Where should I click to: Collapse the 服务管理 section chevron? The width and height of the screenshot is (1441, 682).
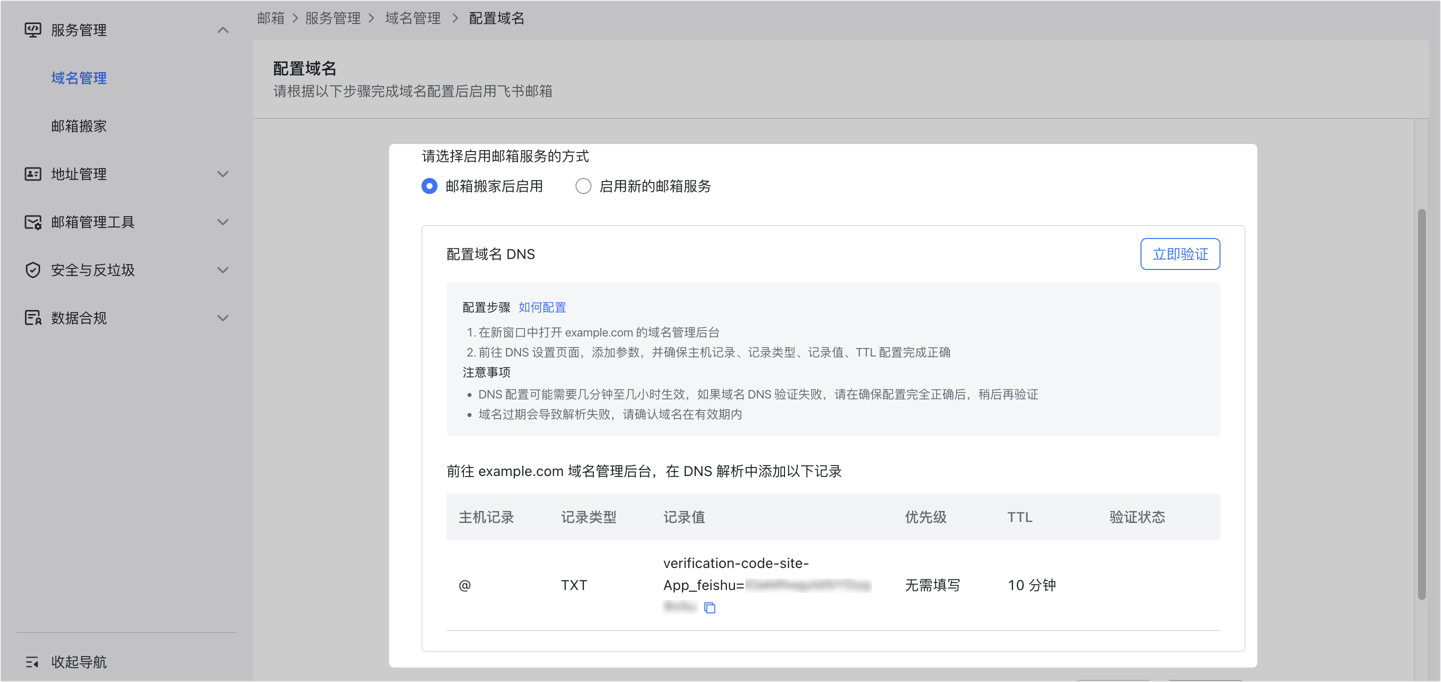click(222, 30)
